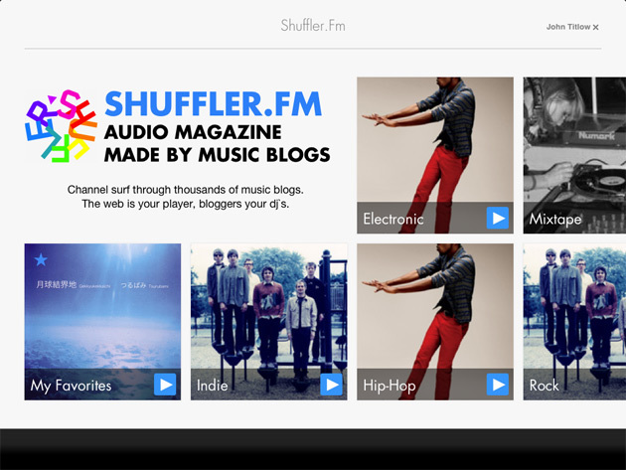This screenshot has height=470, width=626.
Task: Click the Indie label text
Action: (x=212, y=386)
